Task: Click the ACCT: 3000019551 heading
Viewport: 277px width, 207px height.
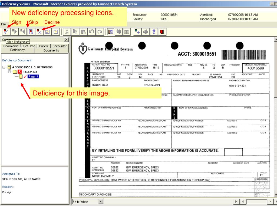Action: (x=197, y=54)
